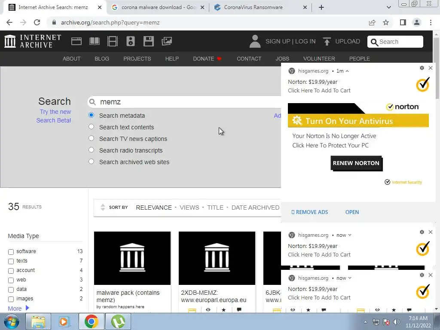The height and width of the screenshot is (330, 440).
Task: Expand middle hisgames.org notification chevron
Action: (350, 235)
